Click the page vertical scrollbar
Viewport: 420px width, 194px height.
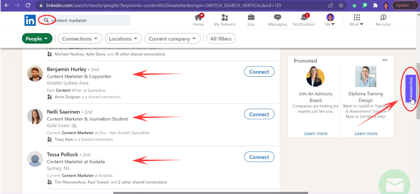418,91
